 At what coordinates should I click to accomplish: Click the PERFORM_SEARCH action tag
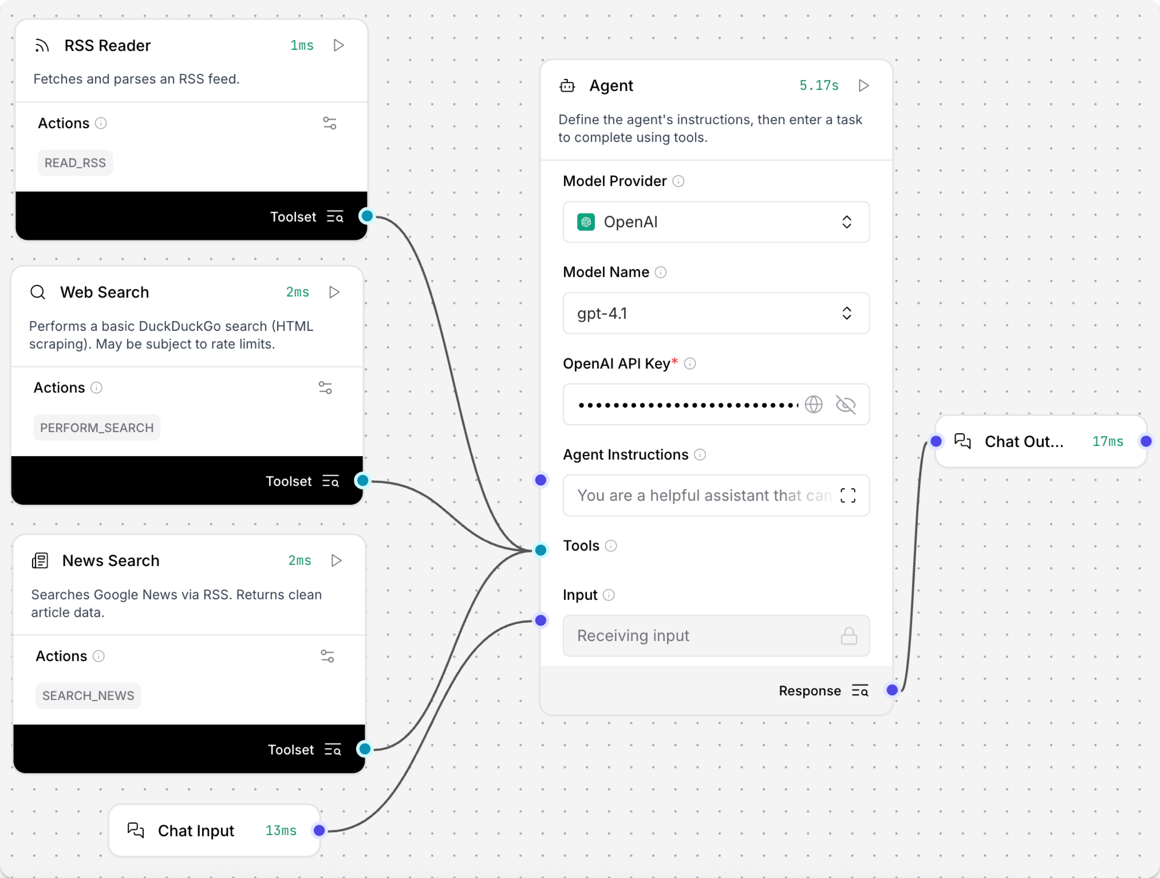97,428
